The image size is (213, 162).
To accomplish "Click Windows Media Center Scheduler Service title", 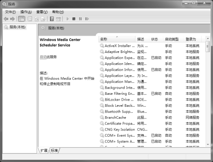I will tap(60, 42).
